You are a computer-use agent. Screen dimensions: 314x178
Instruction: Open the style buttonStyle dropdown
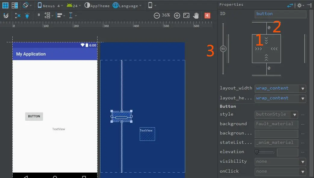pos(276,114)
